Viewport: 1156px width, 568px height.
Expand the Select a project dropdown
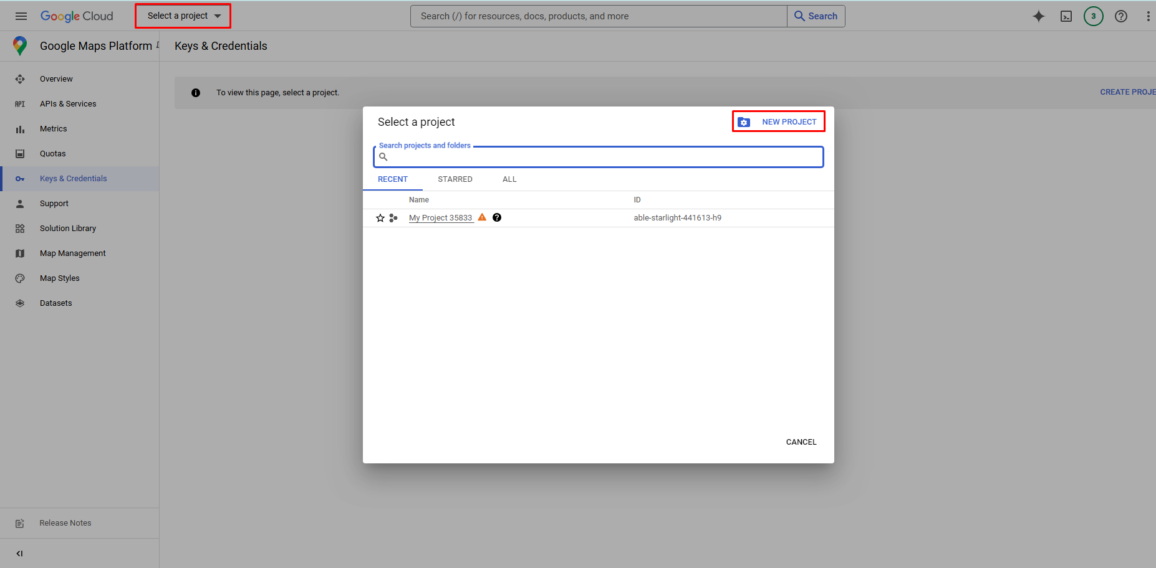click(x=183, y=16)
